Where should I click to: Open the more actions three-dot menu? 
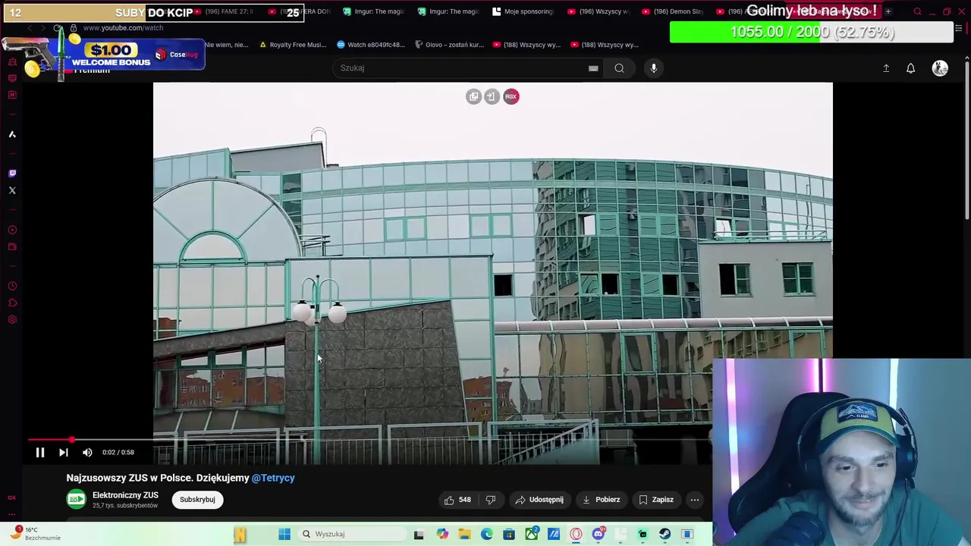point(695,500)
